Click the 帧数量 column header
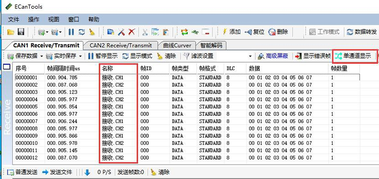379x179 pixels. point(344,69)
